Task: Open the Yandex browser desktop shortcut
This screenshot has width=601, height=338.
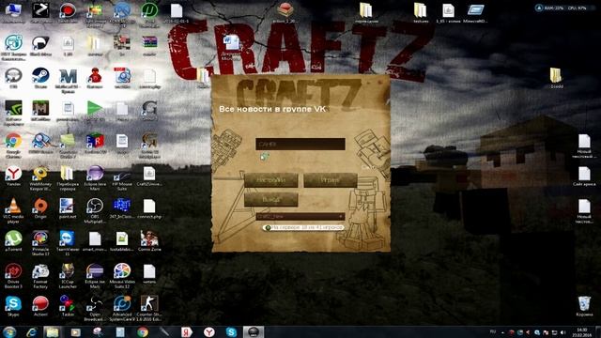Action: [13, 176]
